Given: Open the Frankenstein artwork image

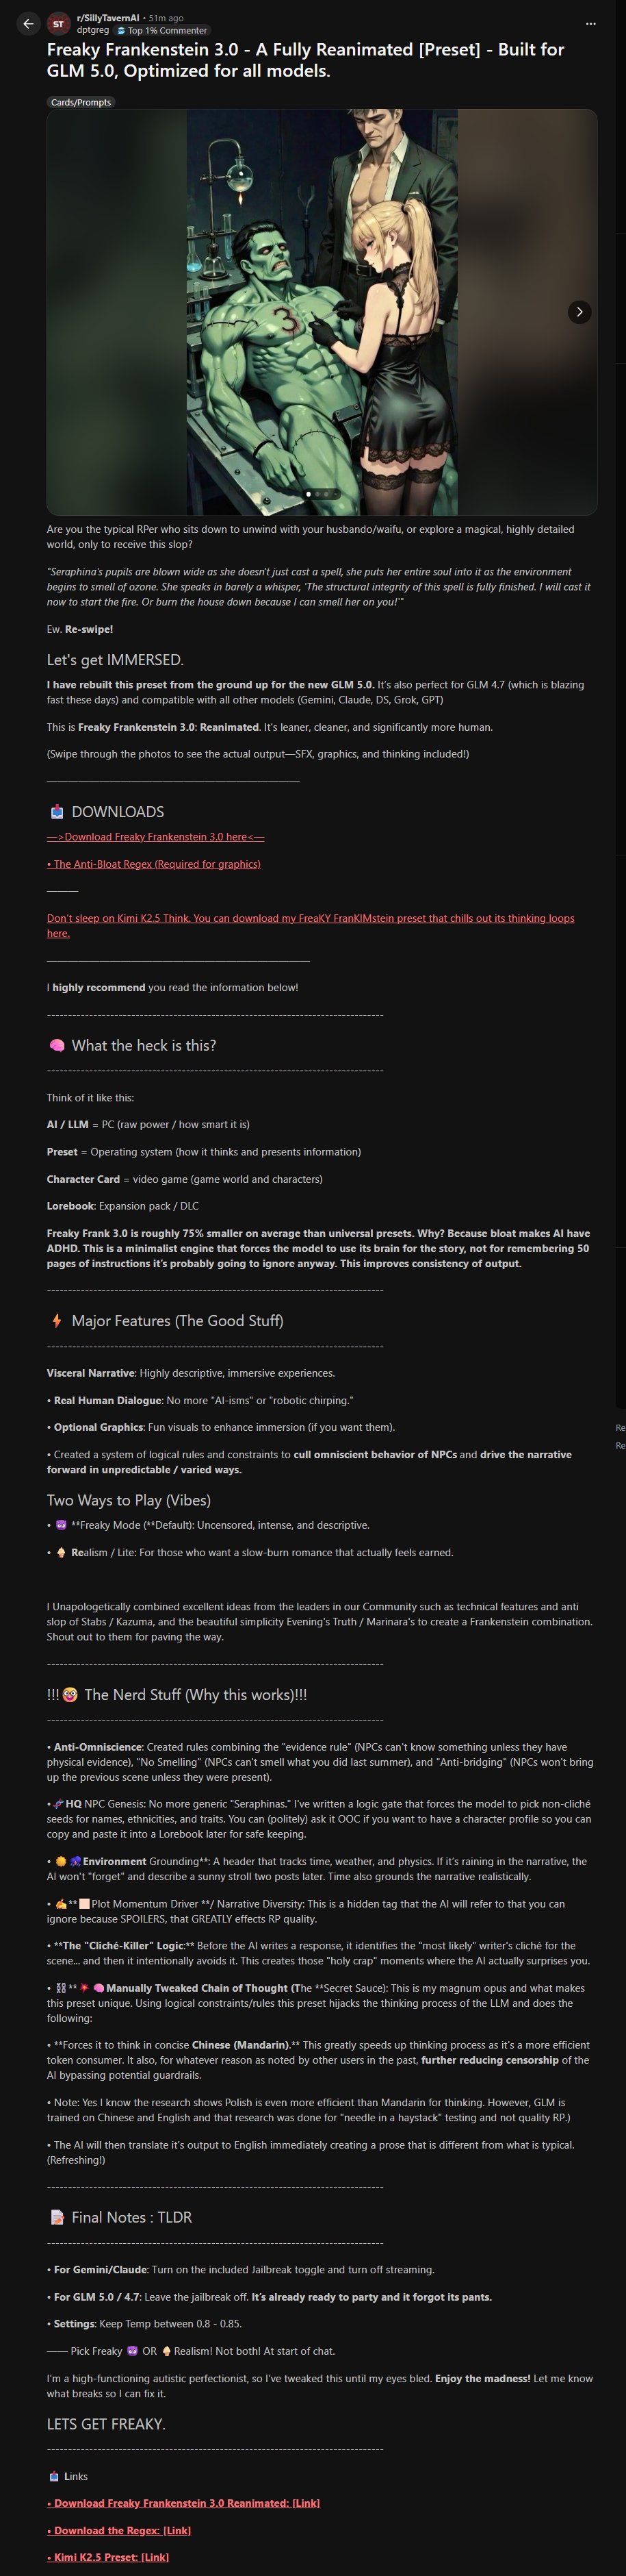Looking at the screenshot, I should [x=322, y=311].
